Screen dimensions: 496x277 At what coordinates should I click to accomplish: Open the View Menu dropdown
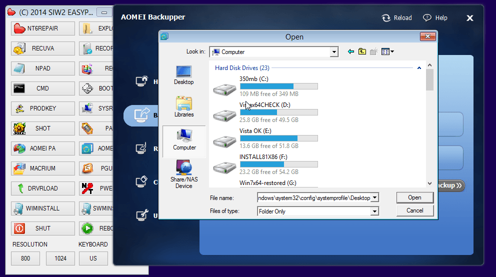(x=387, y=51)
